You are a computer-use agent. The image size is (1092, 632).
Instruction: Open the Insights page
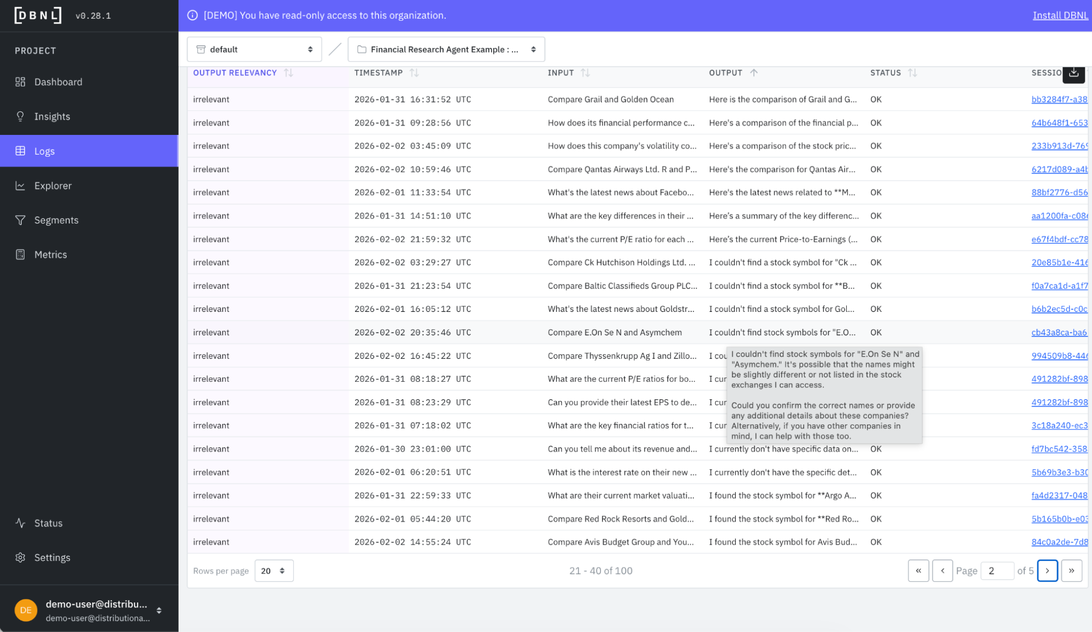pyautogui.click(x=52, y=116)
